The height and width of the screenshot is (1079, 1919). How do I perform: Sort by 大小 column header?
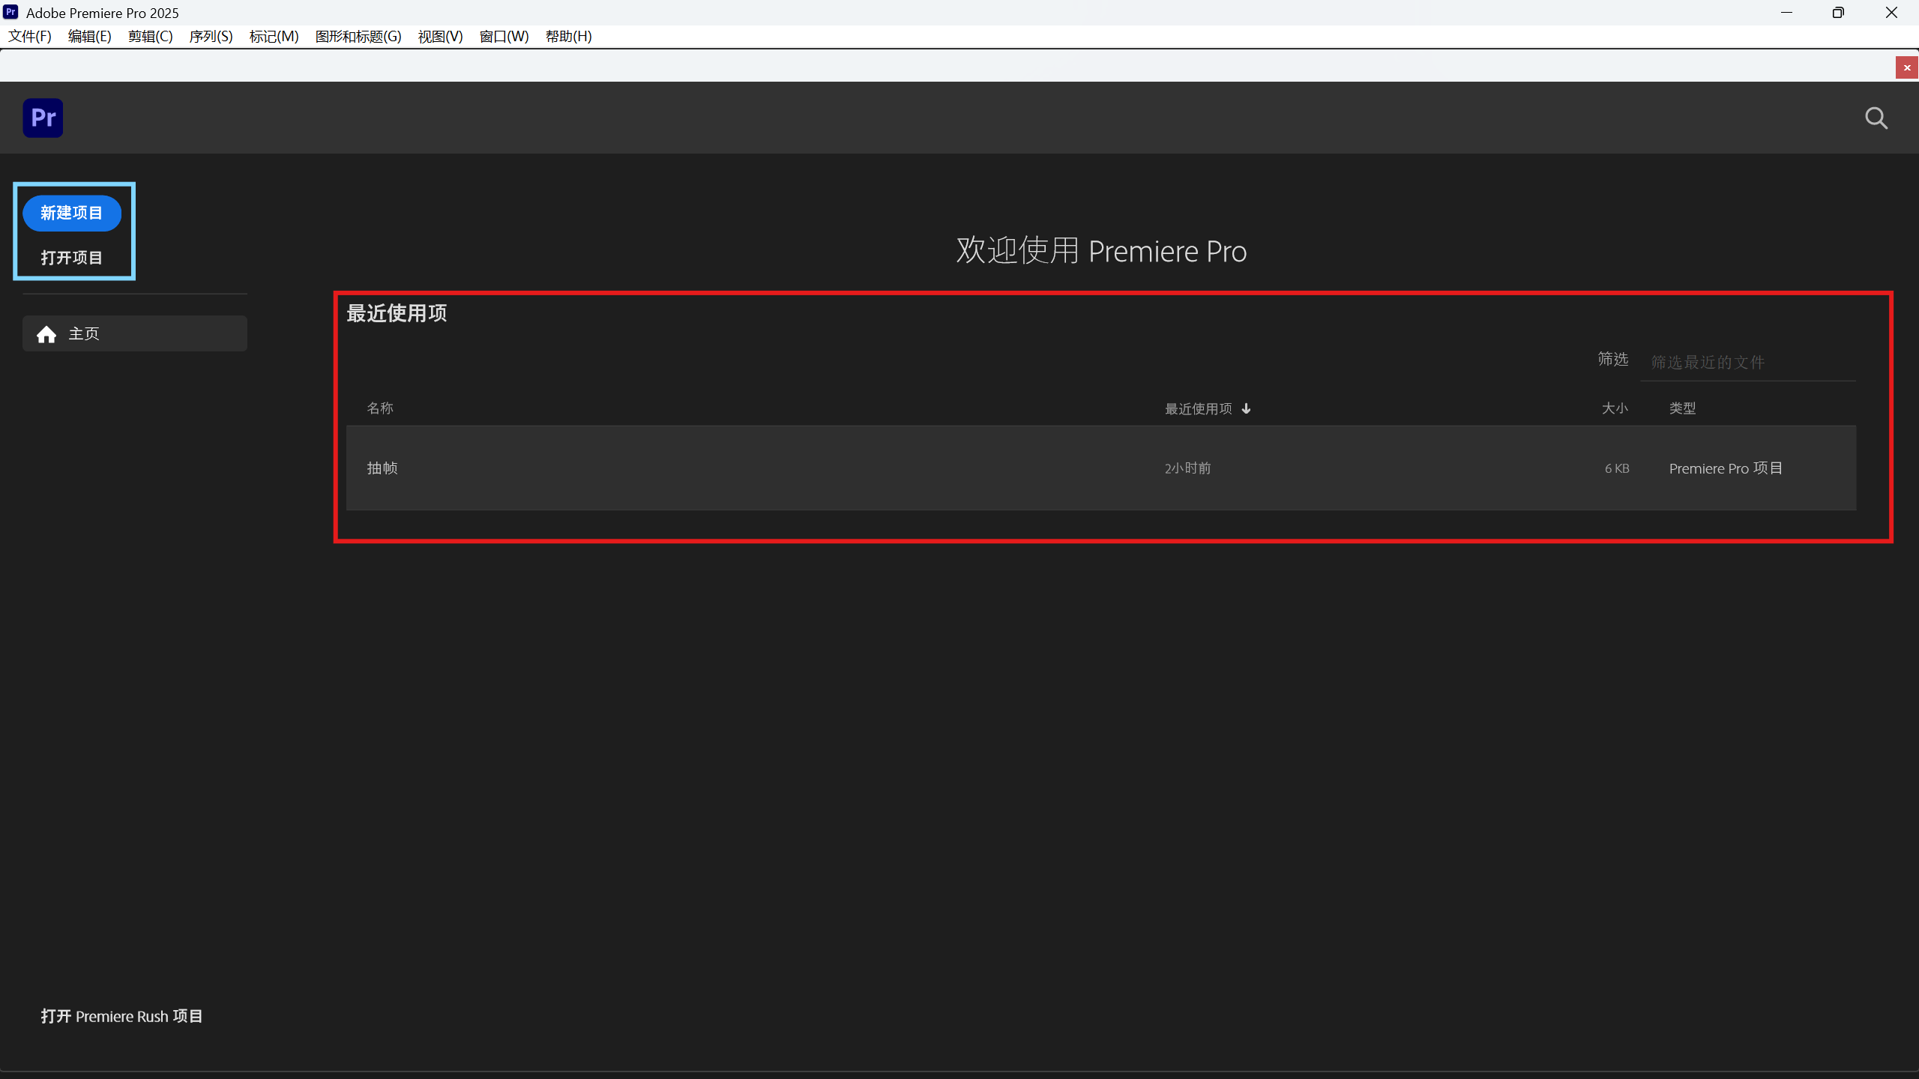point(1615,408)
